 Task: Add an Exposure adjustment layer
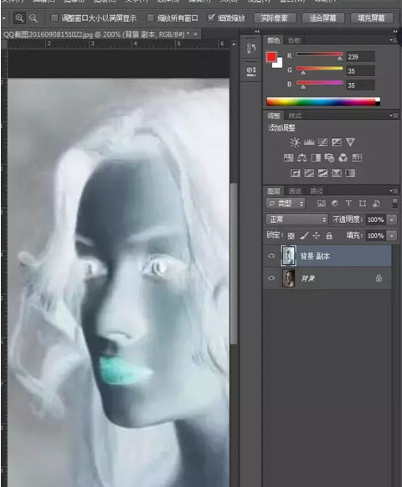click(x=337, y=142)
